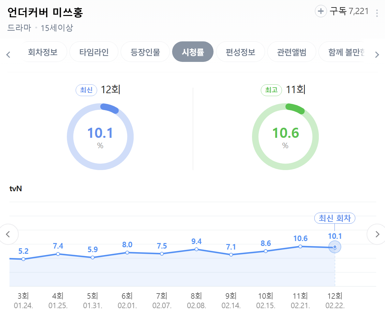Open the 구독 7,221 subscriber count
The image size is (385, 316).
[x=348, y=11]
